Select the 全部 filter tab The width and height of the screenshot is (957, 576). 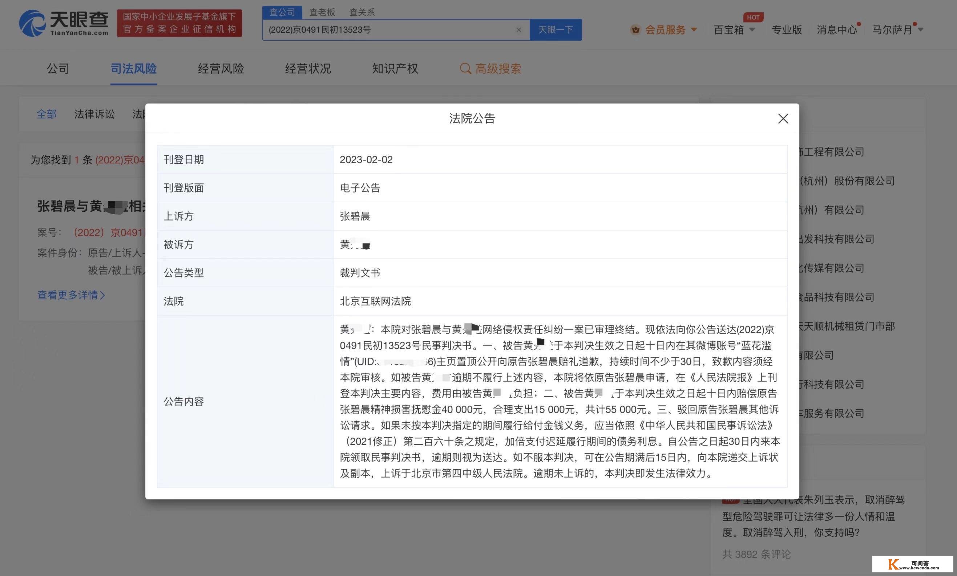click(x=46, y=114)
